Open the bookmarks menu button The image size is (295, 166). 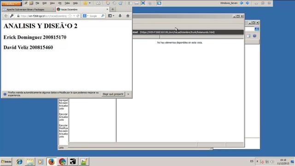[x=111, y=16]
